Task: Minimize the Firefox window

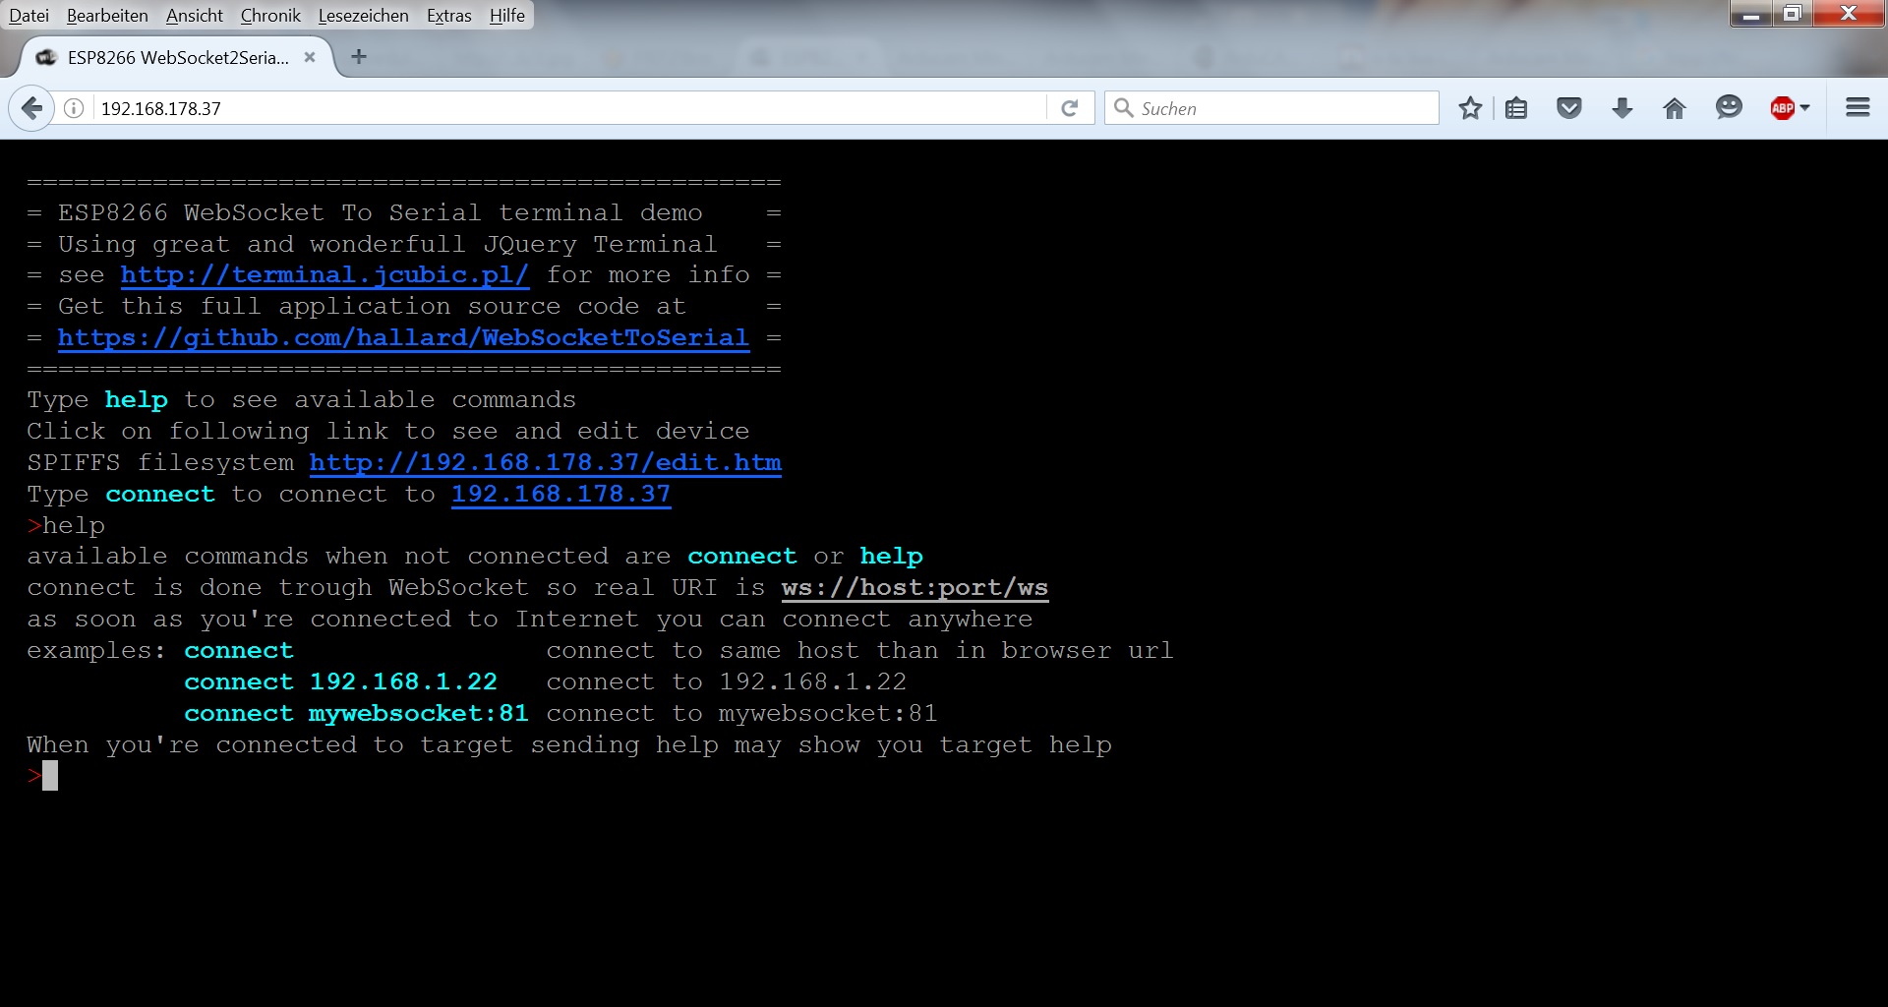Action: [1751, 14]
